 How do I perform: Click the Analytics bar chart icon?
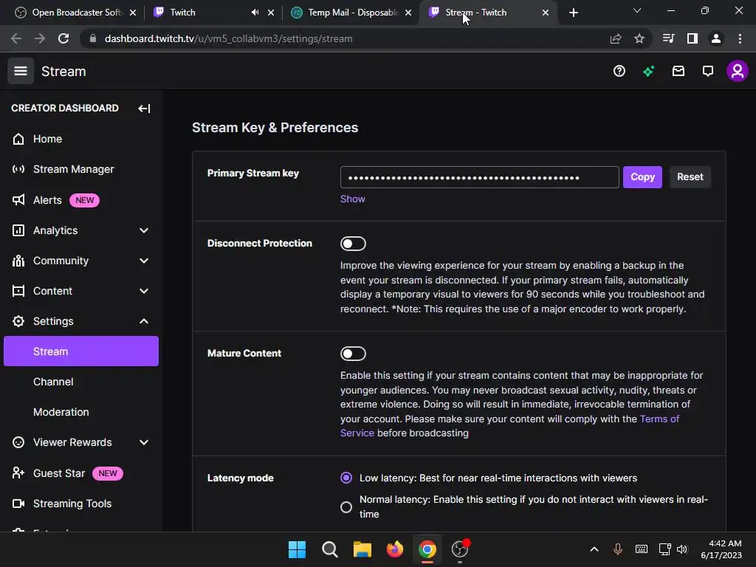(18, 230)
